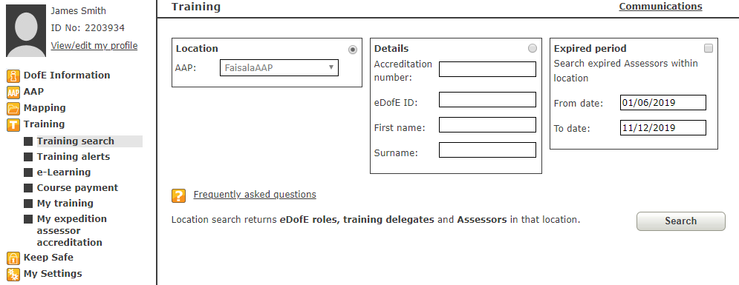Open Keep Safe padlock icon
This screenshot has width=739, height=285.
point(13,258)
